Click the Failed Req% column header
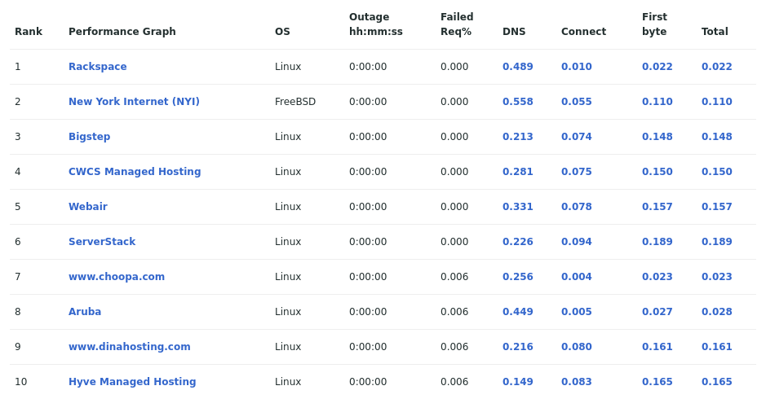Screen dimensions: 766x399 (457, 24)
